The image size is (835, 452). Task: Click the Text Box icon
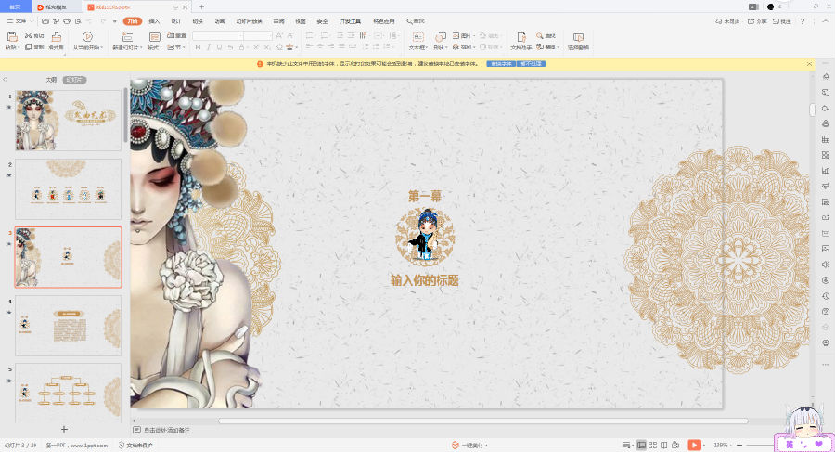coord(418,37)
